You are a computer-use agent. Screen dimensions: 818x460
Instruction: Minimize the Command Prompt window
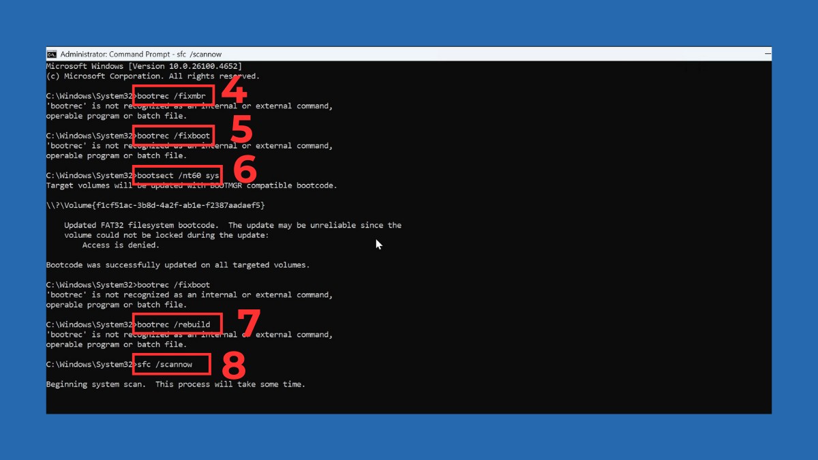click(x=768, y=54)
